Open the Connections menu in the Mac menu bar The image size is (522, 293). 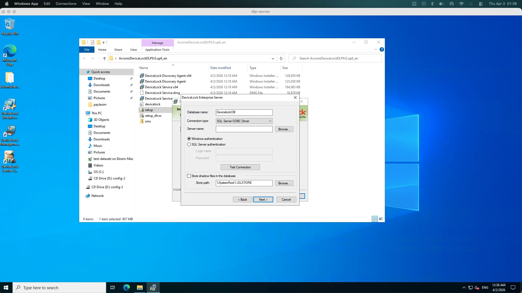point(66,4)
